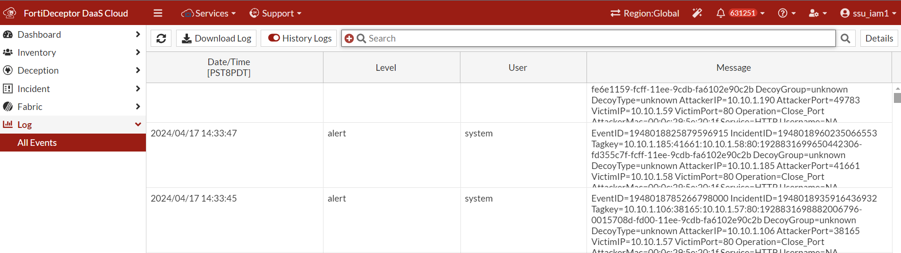Click the red plus add-filter icon
Viewport: 901px width, 253px height.
[349, 38]
